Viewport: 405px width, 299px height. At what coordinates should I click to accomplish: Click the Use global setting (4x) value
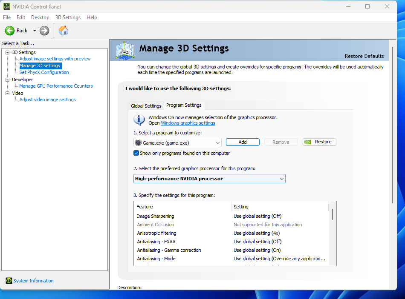pos(257,233)
